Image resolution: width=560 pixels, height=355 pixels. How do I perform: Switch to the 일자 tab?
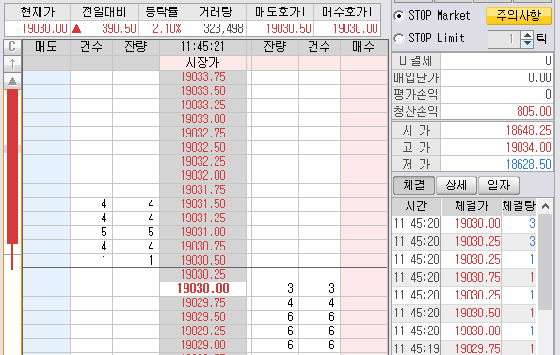499,185
